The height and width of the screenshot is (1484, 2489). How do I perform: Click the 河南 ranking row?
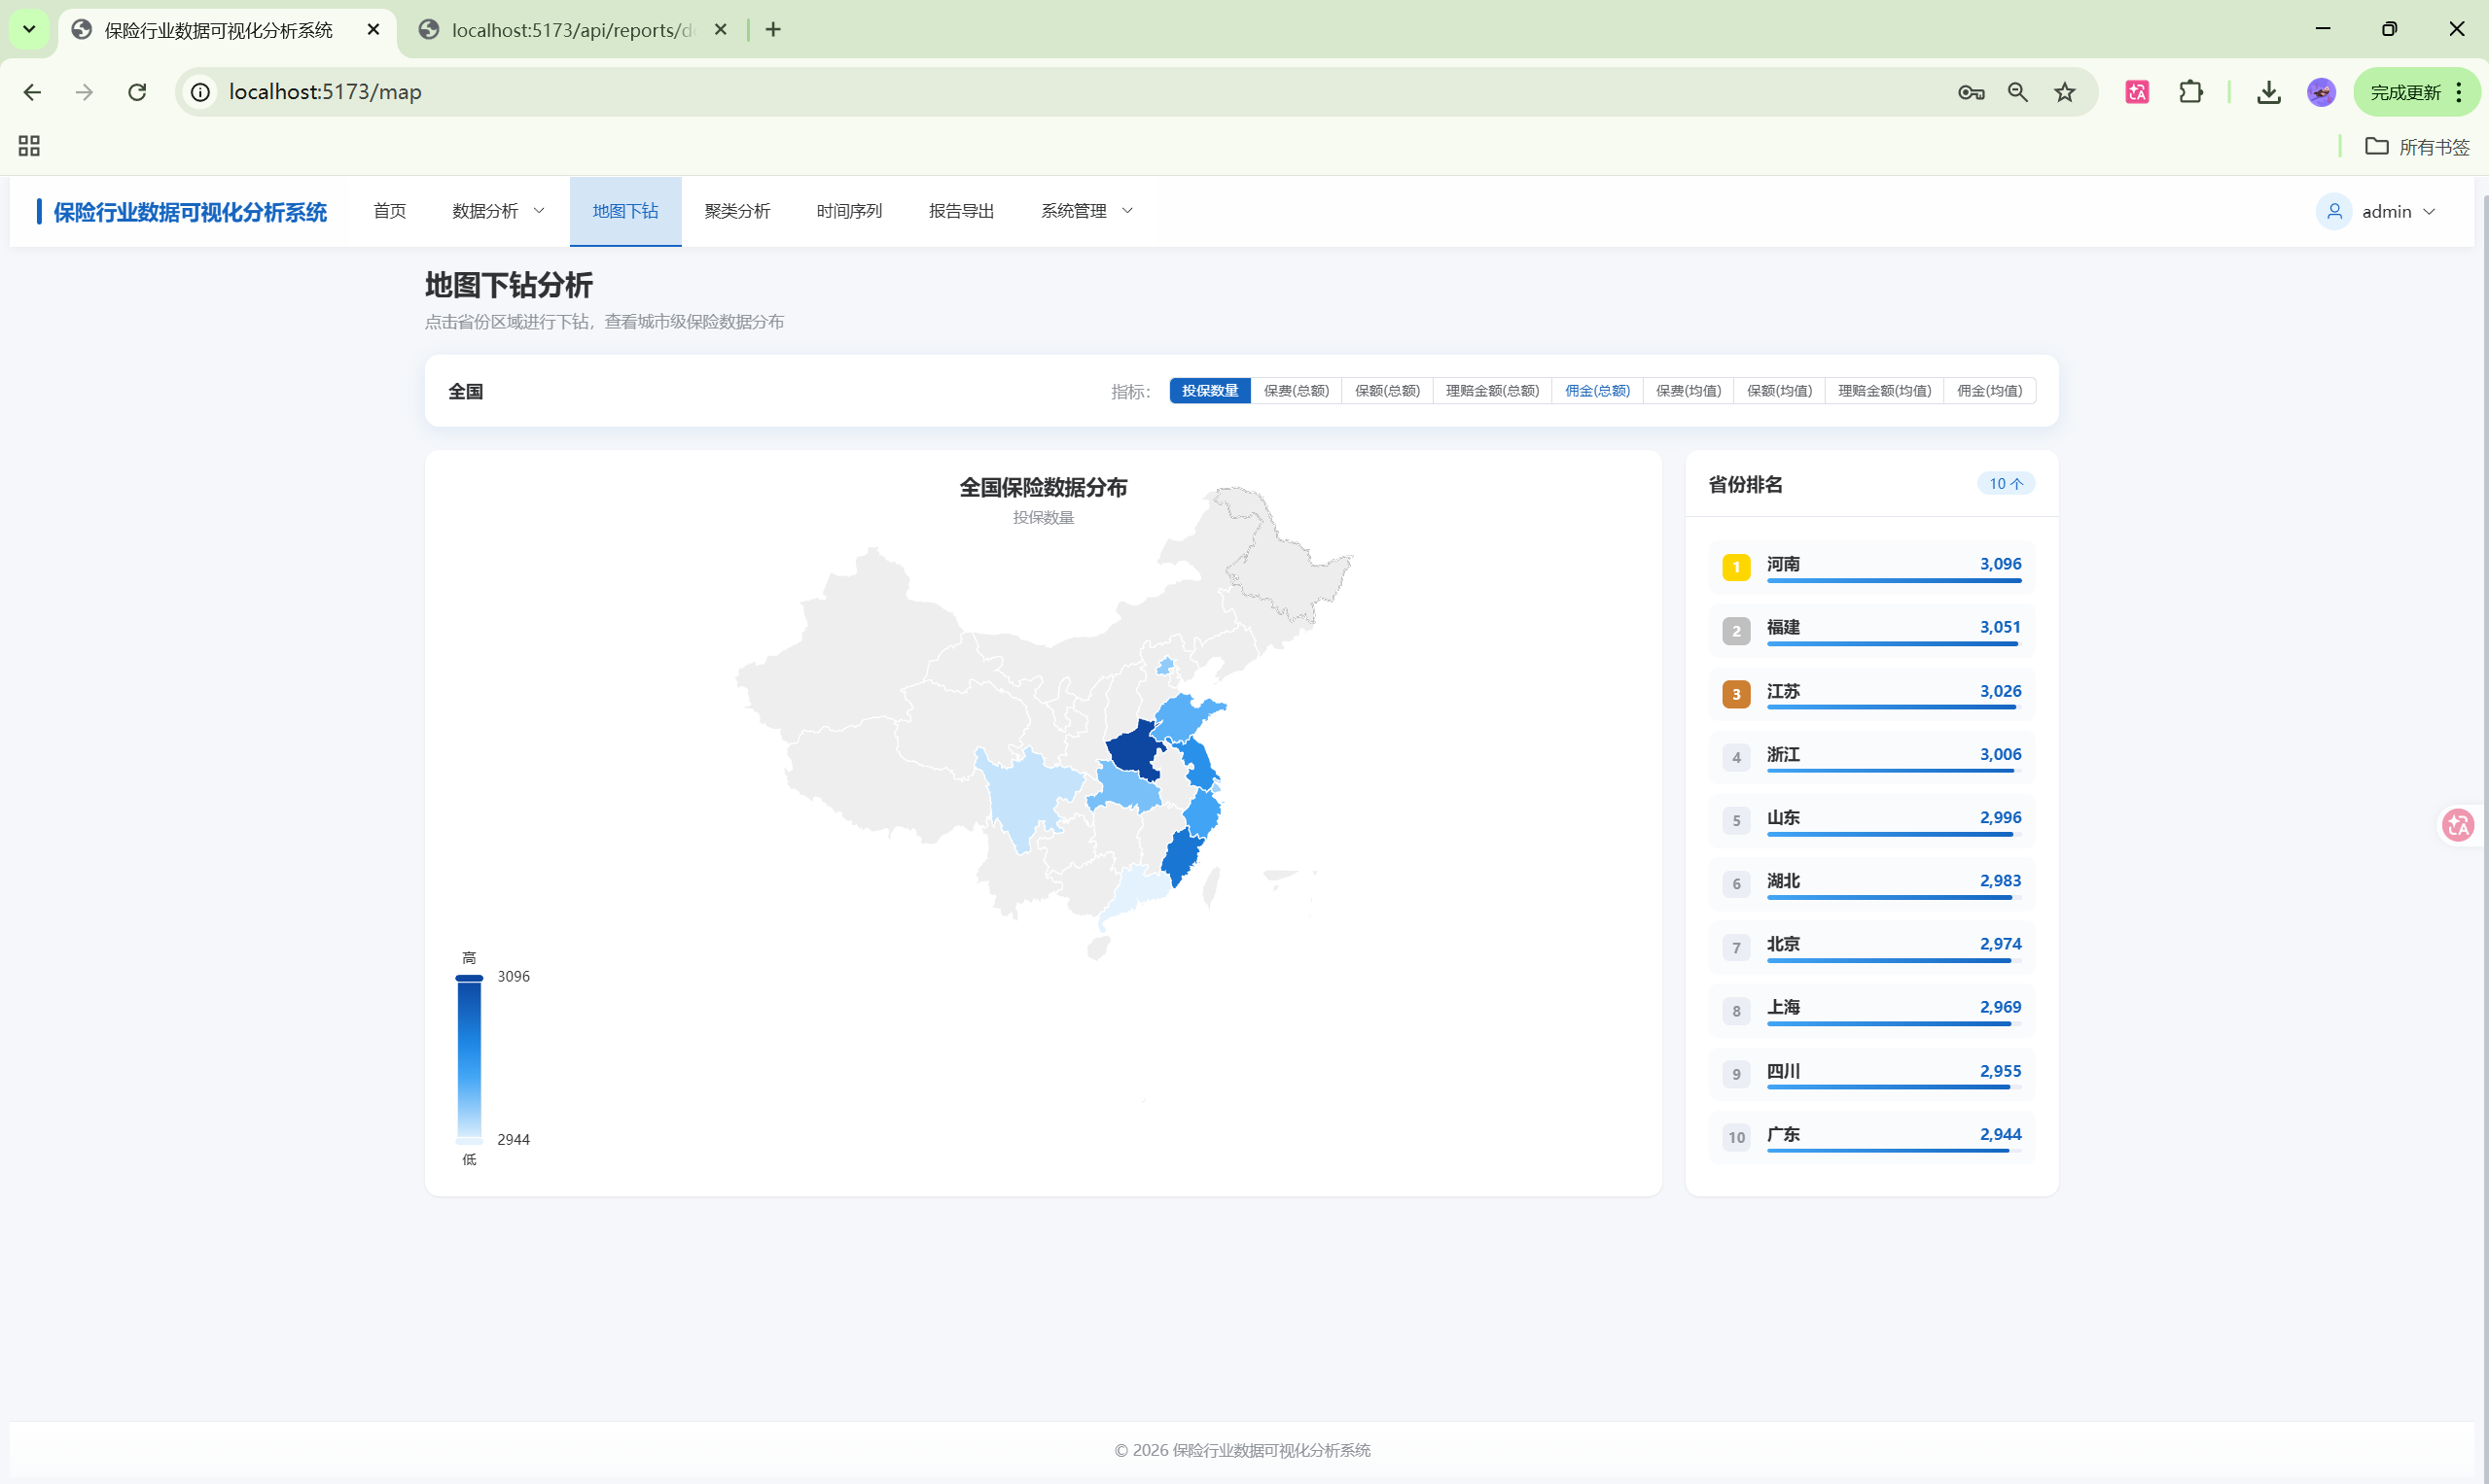[1870, 567]
